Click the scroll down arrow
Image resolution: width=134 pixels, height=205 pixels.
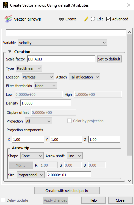coord(129,181)
